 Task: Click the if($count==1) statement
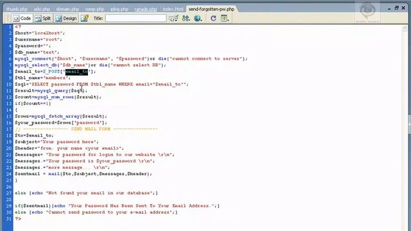[33, 103]
